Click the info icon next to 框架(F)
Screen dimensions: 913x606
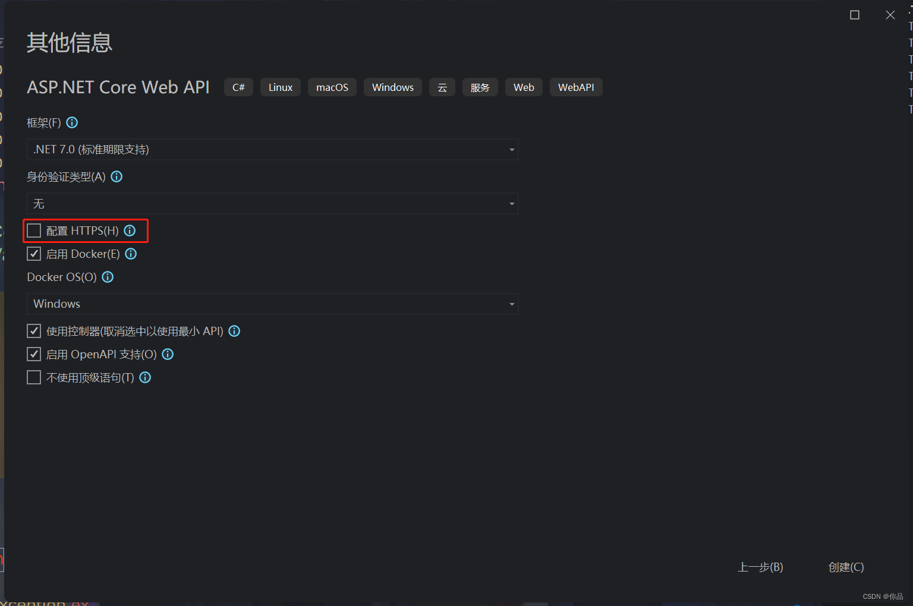point(72,122)
